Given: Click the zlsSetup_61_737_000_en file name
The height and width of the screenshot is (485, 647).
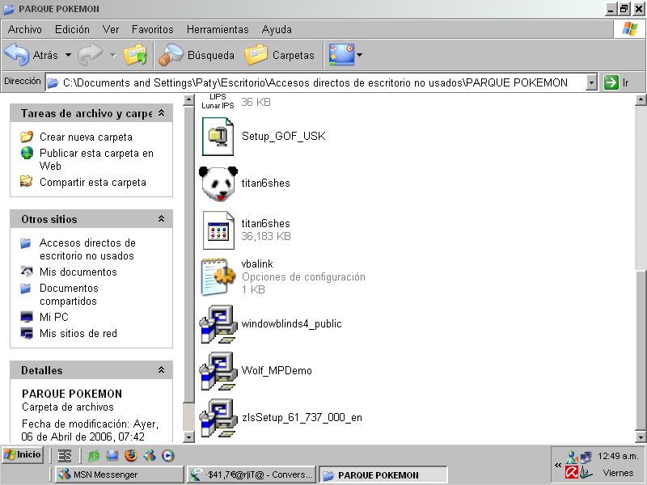Looking at the screenshot, I should [x=302, y=417].
